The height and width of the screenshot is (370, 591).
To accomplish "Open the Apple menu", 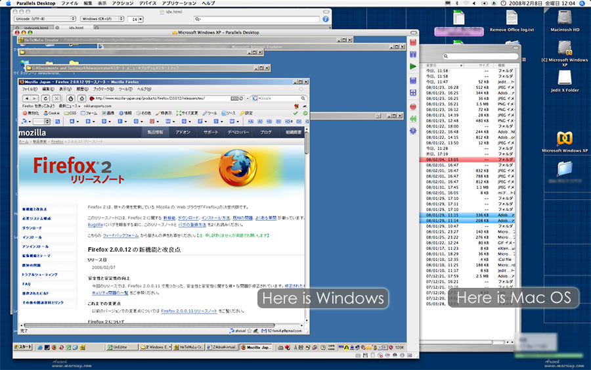I will pyautogui.click(x=9, y=3).
